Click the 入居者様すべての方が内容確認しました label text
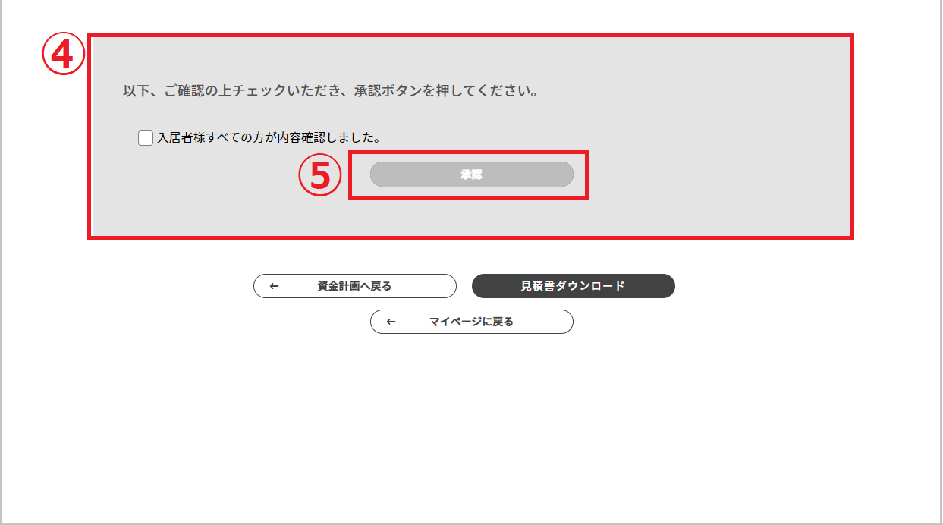 pos(269,138)
